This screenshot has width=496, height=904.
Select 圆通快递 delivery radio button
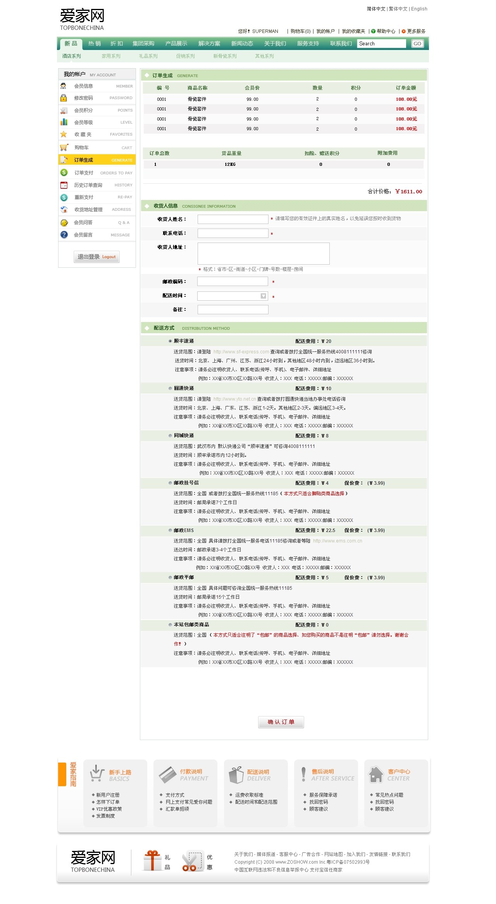pos(170,388)
